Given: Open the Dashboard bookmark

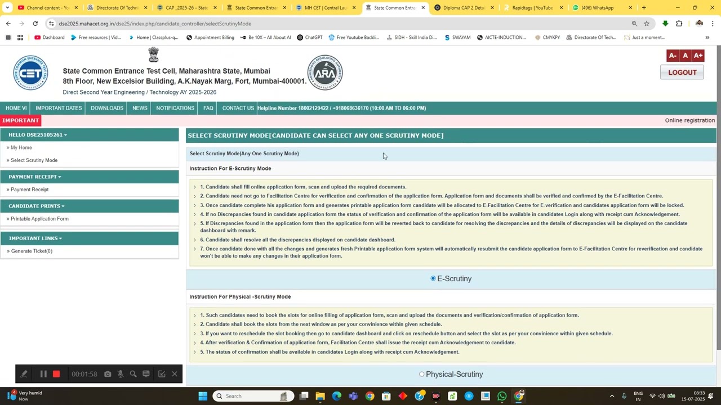Looking at the screenshot, I should [x=50, y=38].
